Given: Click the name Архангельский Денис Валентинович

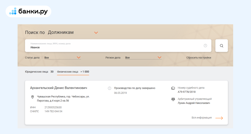Looking at the screenshot, I should (59, 88).
